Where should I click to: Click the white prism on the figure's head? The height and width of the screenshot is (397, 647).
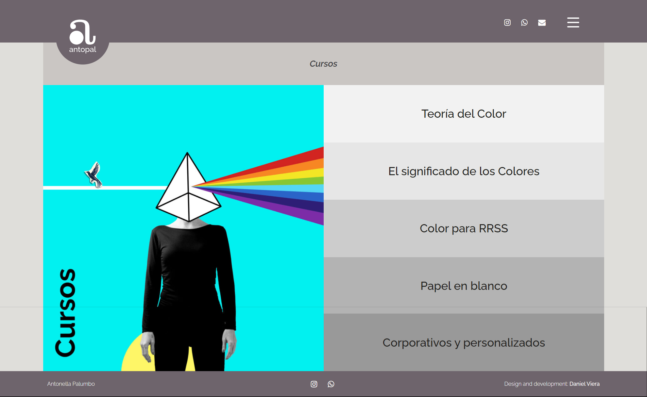coord(188,191)
